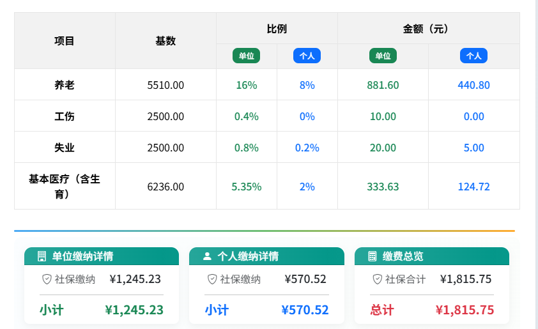Click the 社保合计 label text
This screenshot has height=329, width=538.
point(406,279)
